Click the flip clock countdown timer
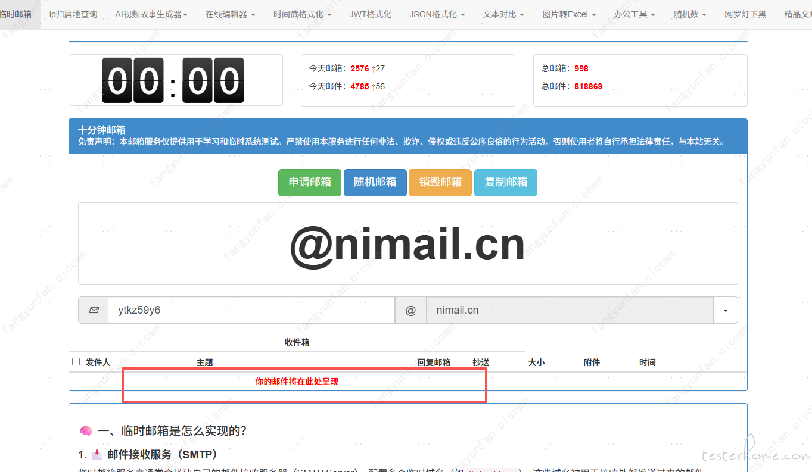The height and width of the screenshot is (472, 812). click(173, 80)
